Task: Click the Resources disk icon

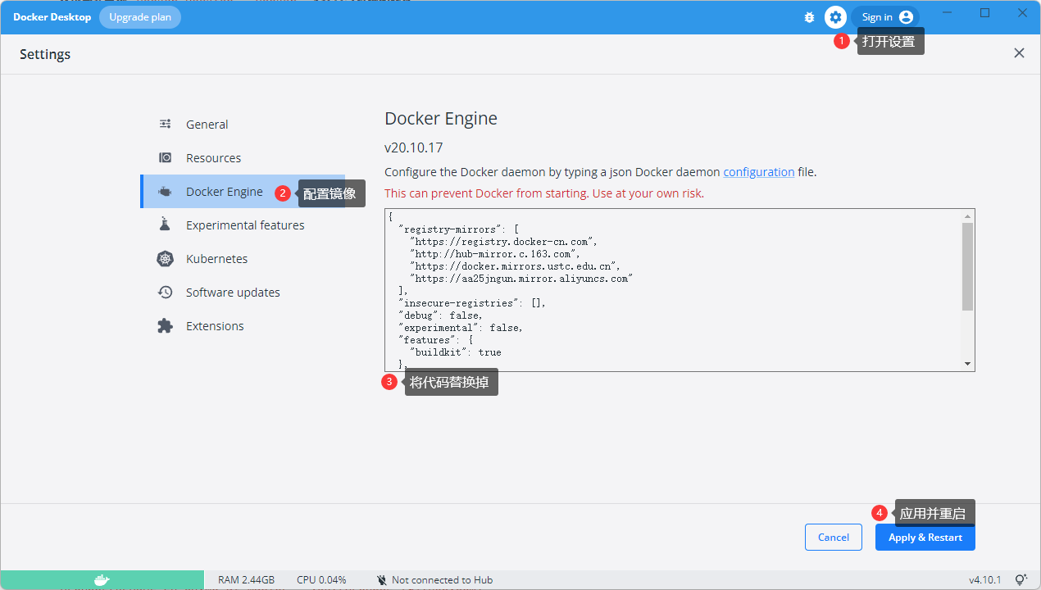Action: point(165,158)
